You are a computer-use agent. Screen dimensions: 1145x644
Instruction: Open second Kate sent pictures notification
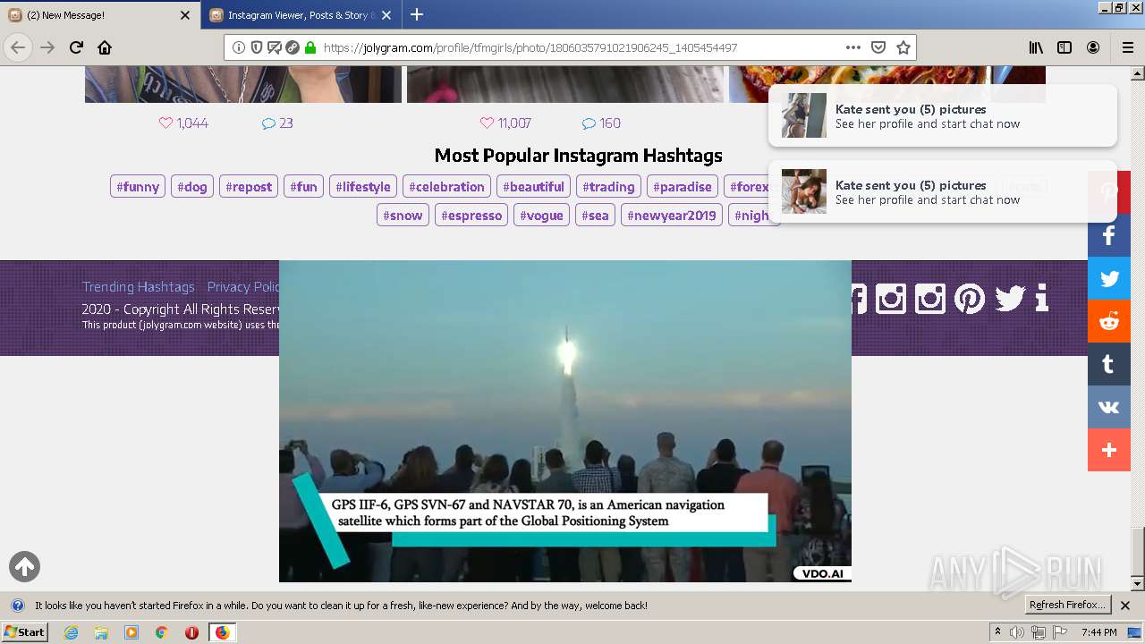tap(943, 191)
